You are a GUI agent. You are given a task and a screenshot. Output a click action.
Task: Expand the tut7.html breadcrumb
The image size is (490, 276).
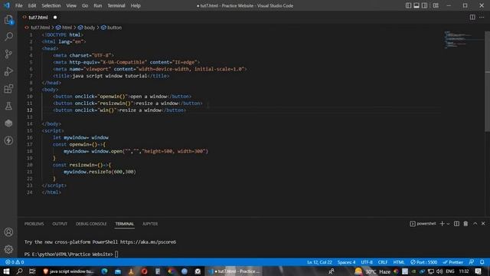point(38,28)
